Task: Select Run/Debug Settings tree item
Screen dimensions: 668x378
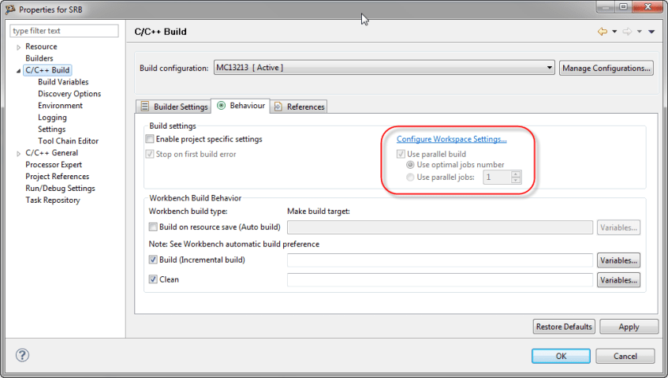Action: 60,189
